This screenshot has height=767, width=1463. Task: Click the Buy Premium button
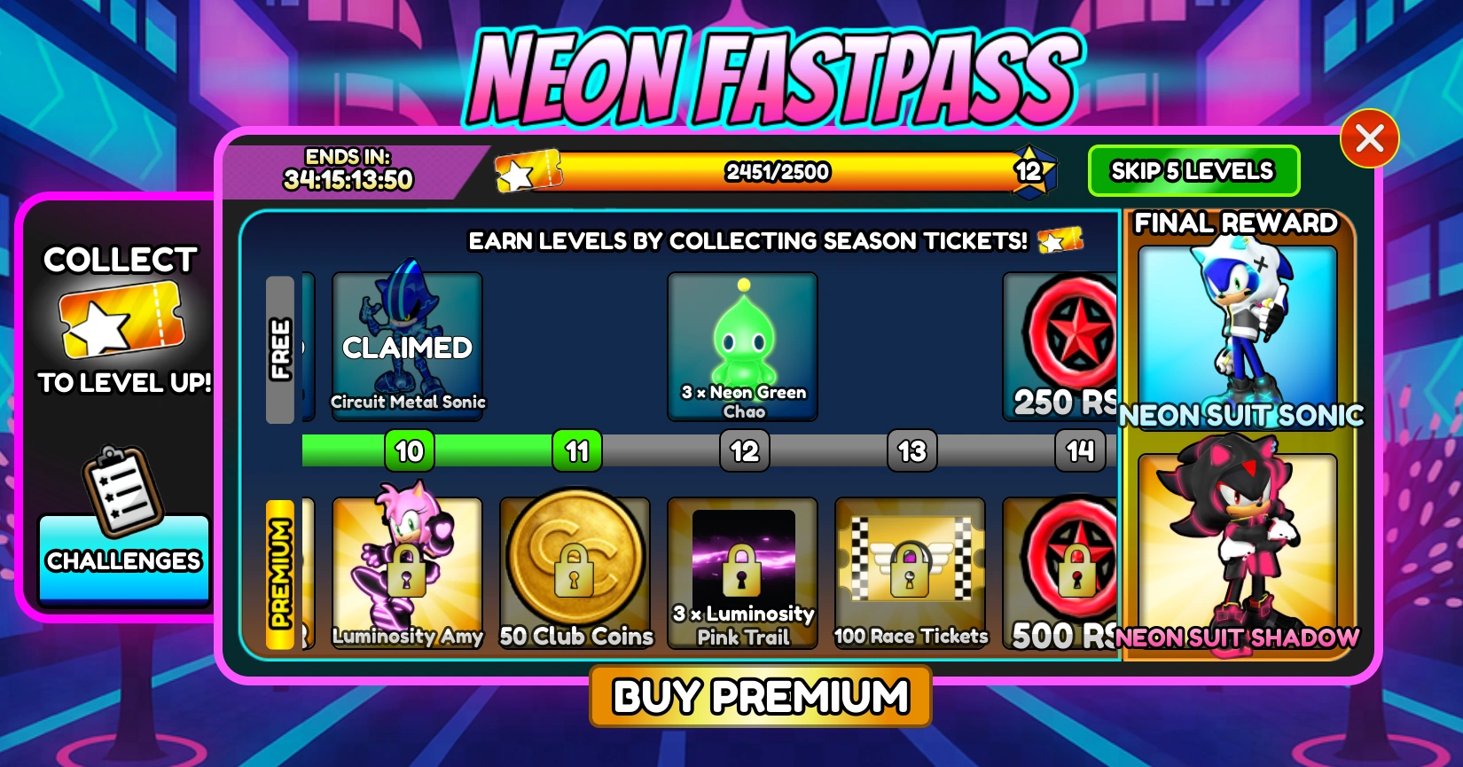click(x=761, y=696)
